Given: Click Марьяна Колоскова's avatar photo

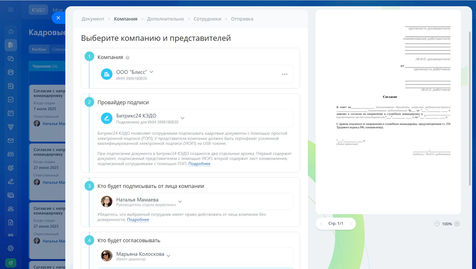Looking at the screenshot, I should pos(107,256).
